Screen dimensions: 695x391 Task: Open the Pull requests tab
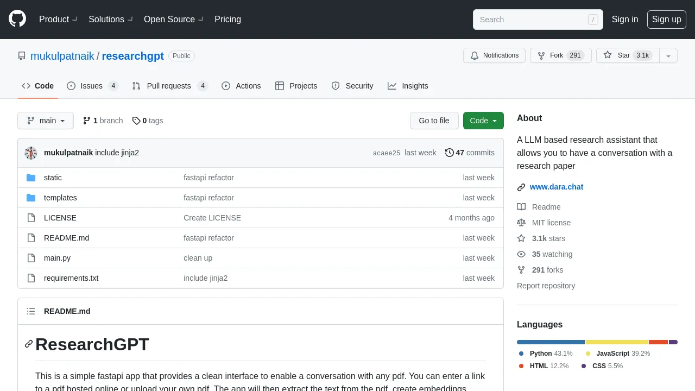169,86
